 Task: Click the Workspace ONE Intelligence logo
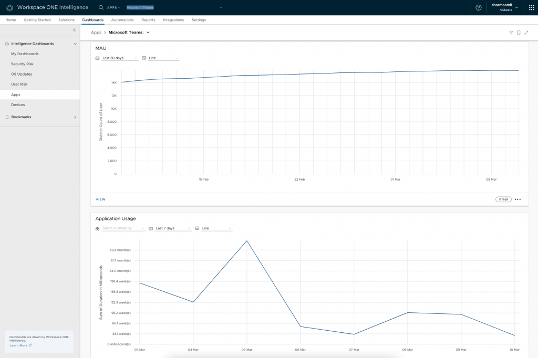pos(9,7)
